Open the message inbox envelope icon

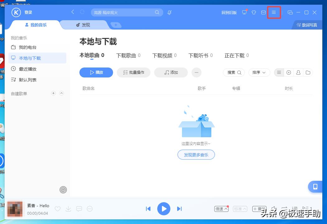263,12
